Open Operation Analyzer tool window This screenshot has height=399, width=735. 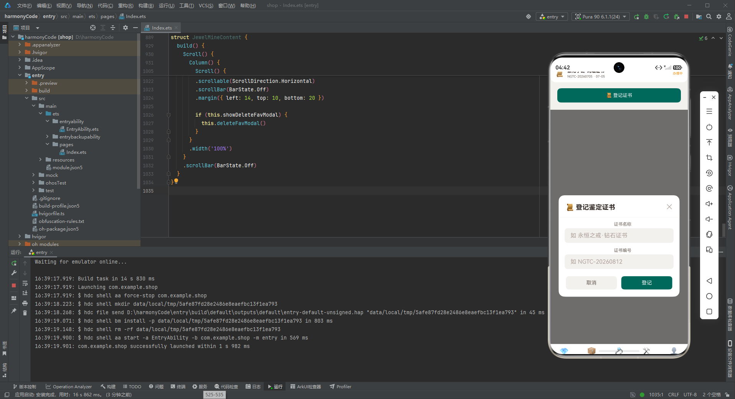(69, 387)
